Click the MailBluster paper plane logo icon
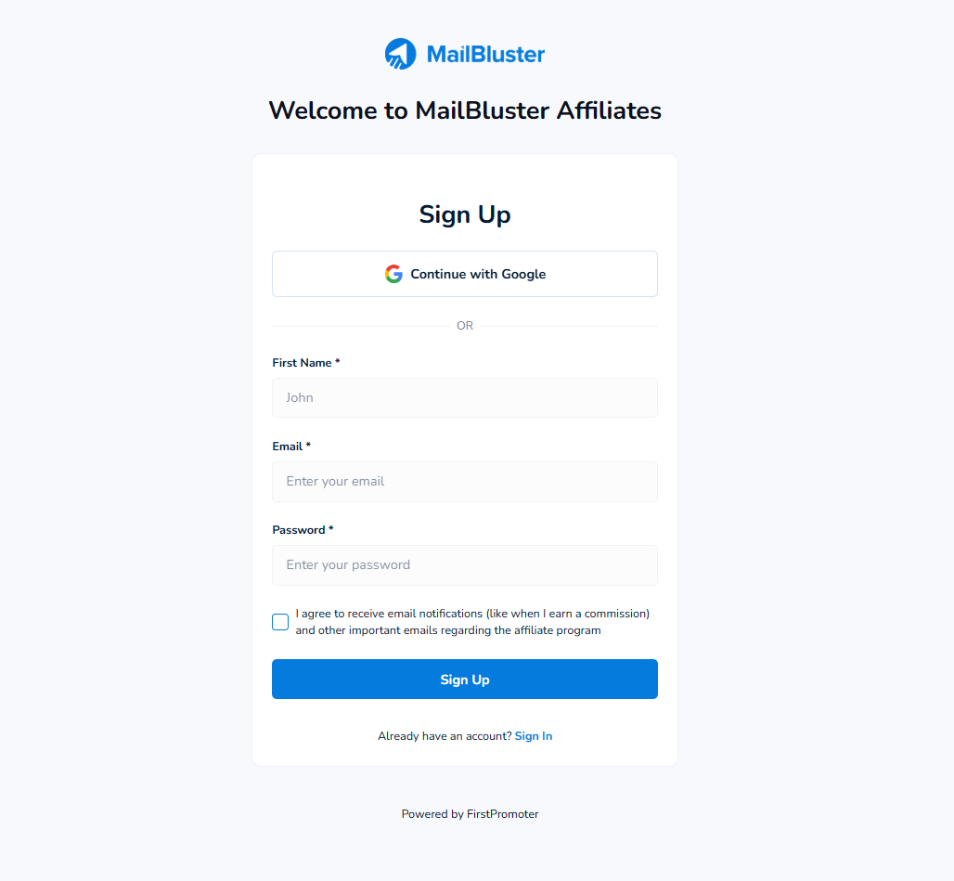This screenshot has height=881, width=954. (x=400, y=54)
